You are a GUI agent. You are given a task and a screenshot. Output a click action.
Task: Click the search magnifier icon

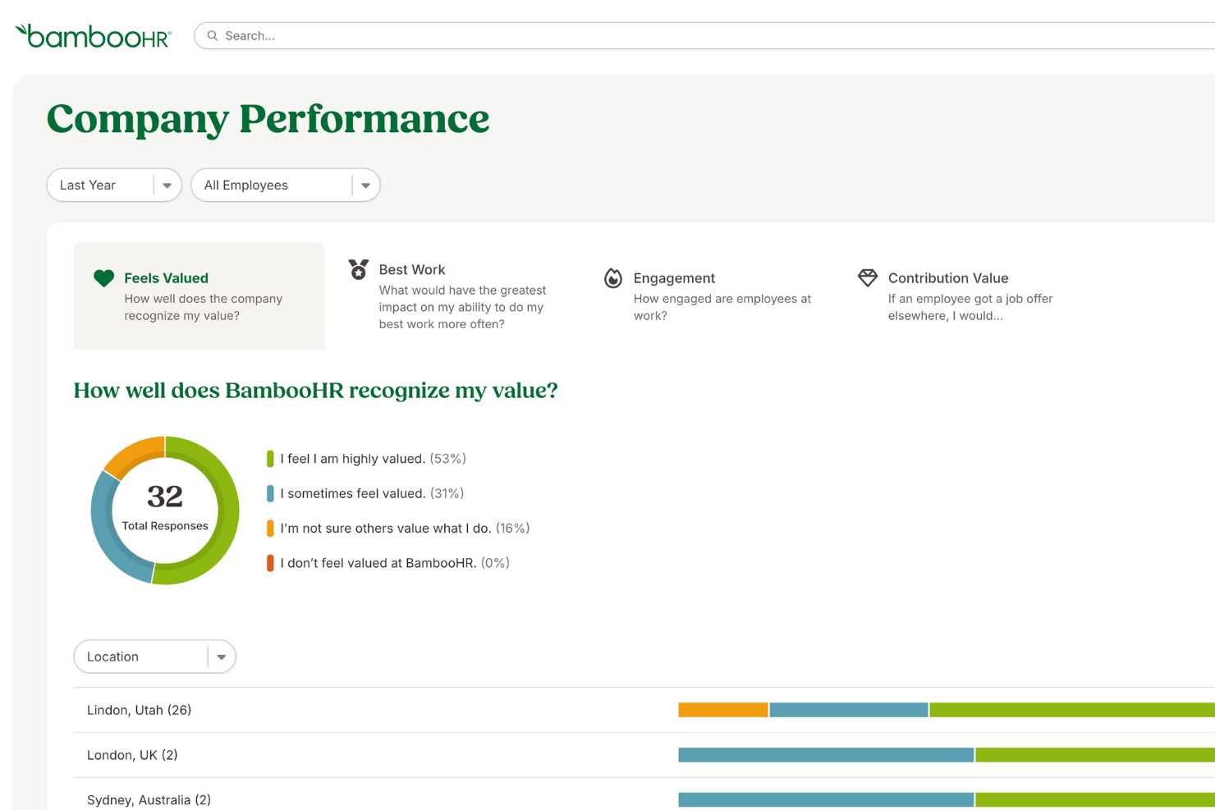click(213, 35)
